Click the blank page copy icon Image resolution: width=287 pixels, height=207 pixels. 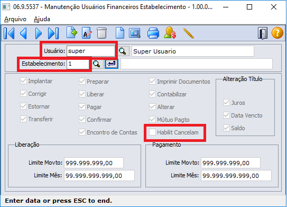point(120,33)
